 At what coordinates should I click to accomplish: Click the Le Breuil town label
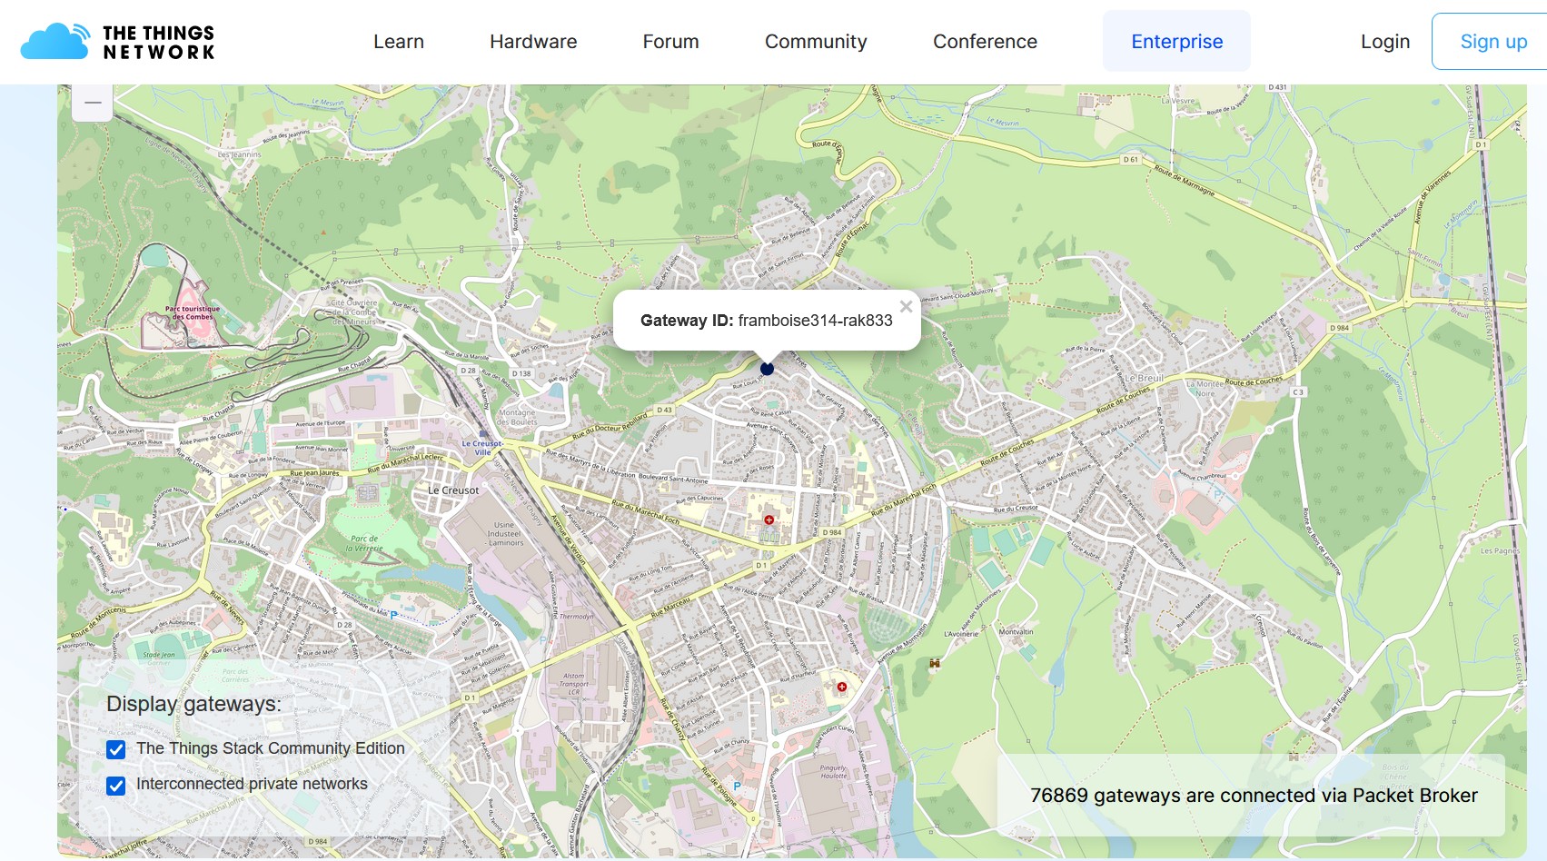(1145, 378)
